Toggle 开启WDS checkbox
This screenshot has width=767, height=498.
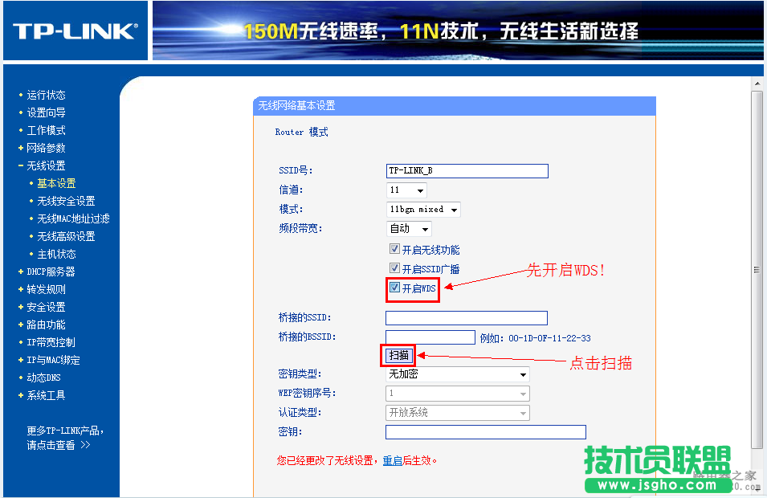click(x=394, y=288)
